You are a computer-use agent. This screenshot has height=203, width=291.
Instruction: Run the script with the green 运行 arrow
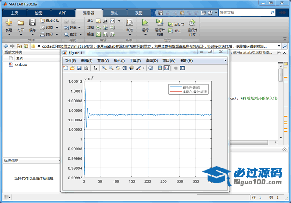click(145, 22)
